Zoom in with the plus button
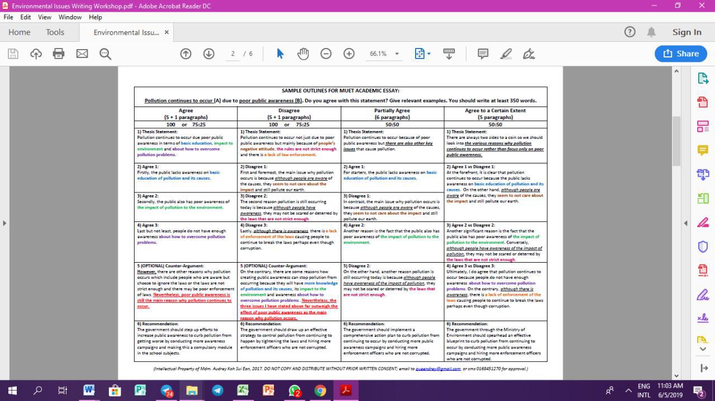The width and height of the screenshot is (715, 401). pyautogui.click(x=349, y=54)
